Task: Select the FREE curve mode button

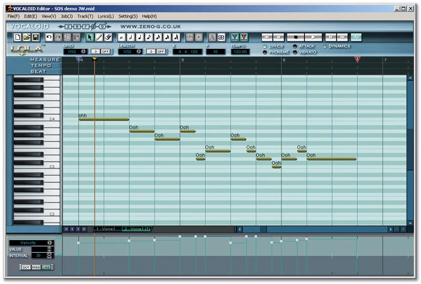Action: [x=36, y=267]
